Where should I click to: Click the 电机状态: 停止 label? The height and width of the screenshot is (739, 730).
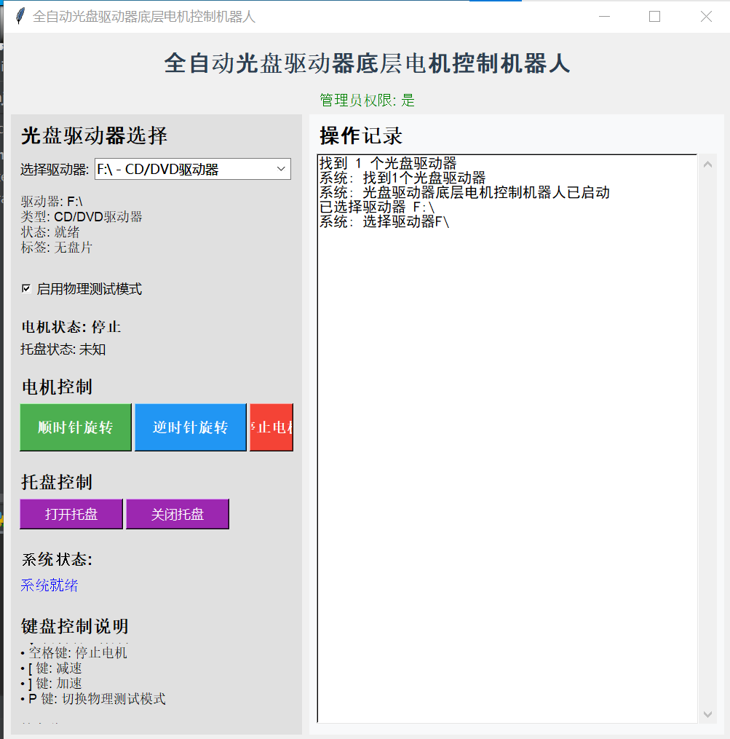tap(71, 327)
